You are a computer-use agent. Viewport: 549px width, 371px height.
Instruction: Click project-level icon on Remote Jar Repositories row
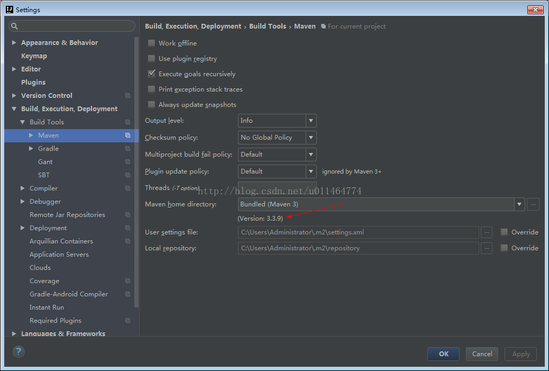pyautogui.click(x=128, y=215)
